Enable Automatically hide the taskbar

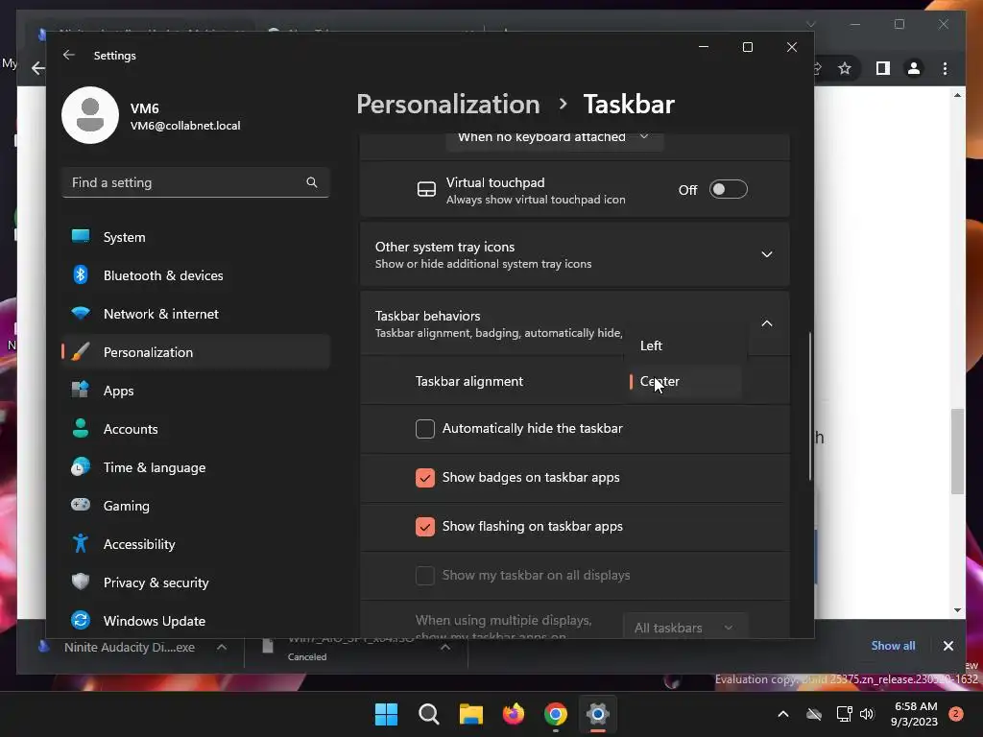click(x=425, y=429)
